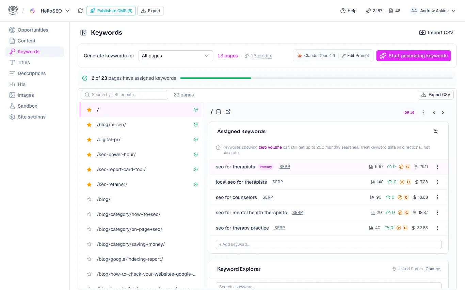Open Claude Opus 4.6 model selector
The height and width of the screenshot is (290, 465).
pos(316,56)
